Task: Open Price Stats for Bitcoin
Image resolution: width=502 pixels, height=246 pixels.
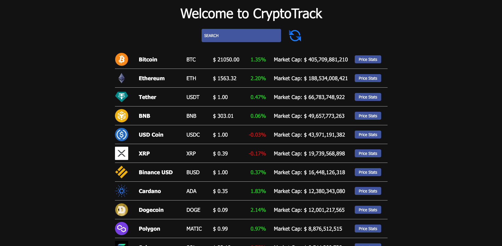Action: point(368,59)
